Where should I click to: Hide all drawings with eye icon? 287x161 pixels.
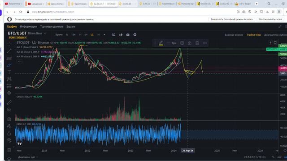point(9,140)
